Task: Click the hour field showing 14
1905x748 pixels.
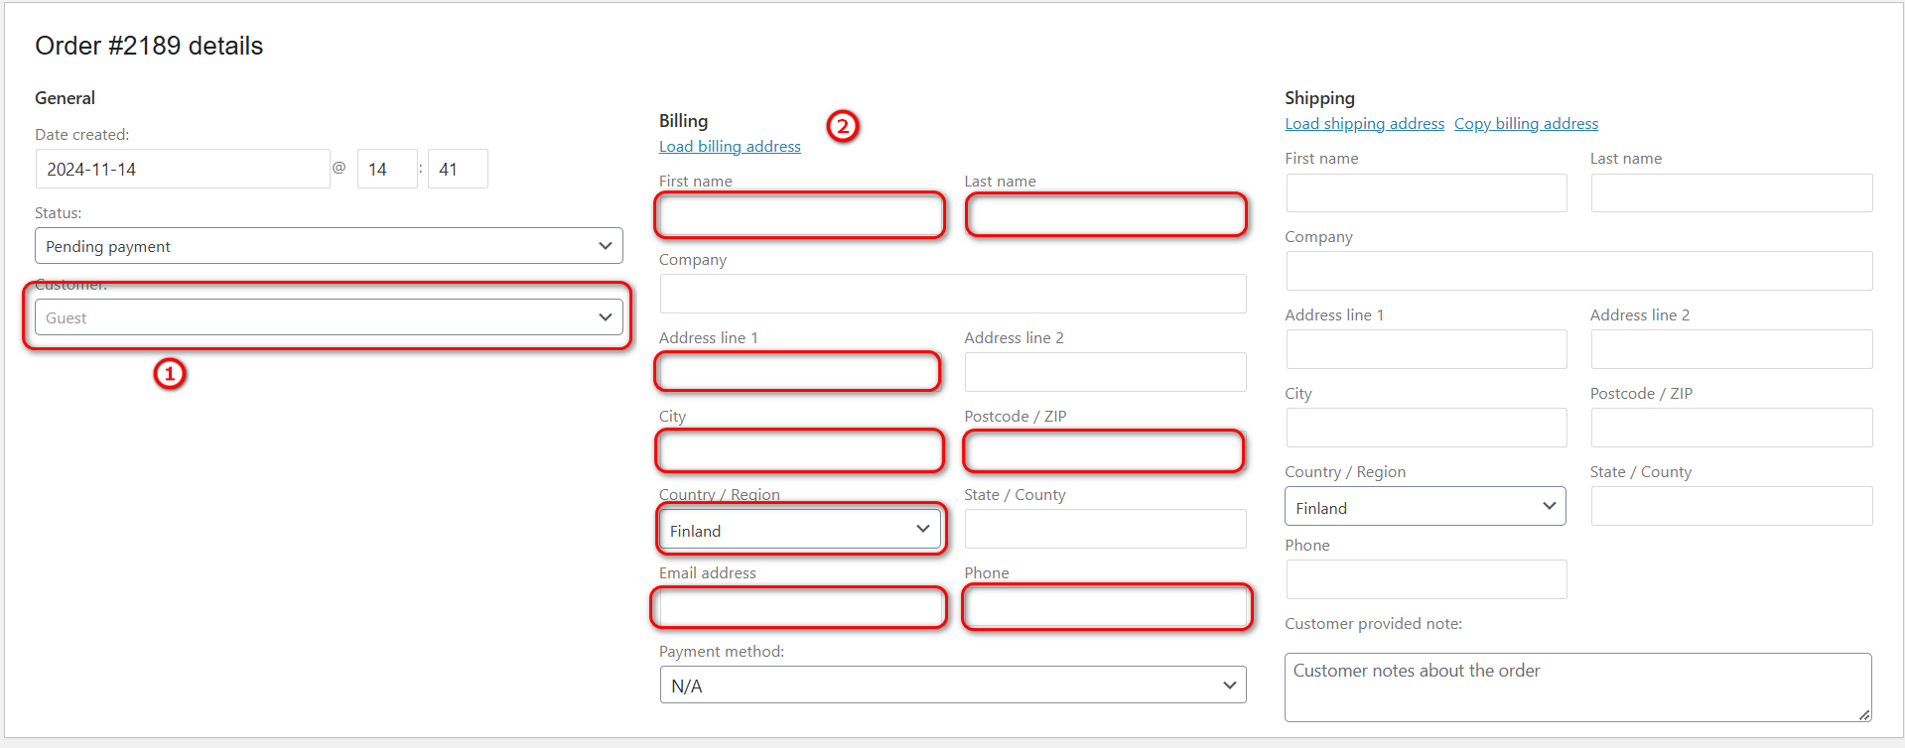Action: (x=386, y=170)
